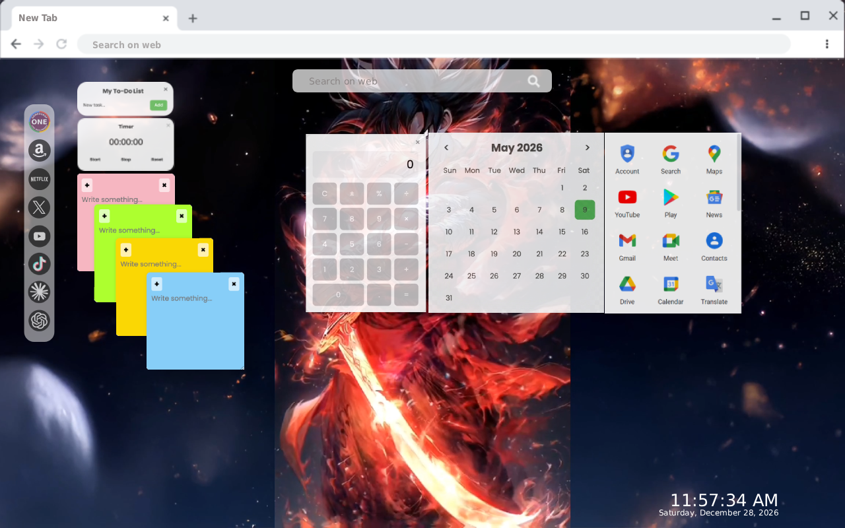Add a new note from the pink sticky note
845x528 pixels.
(x=87, y=185)
